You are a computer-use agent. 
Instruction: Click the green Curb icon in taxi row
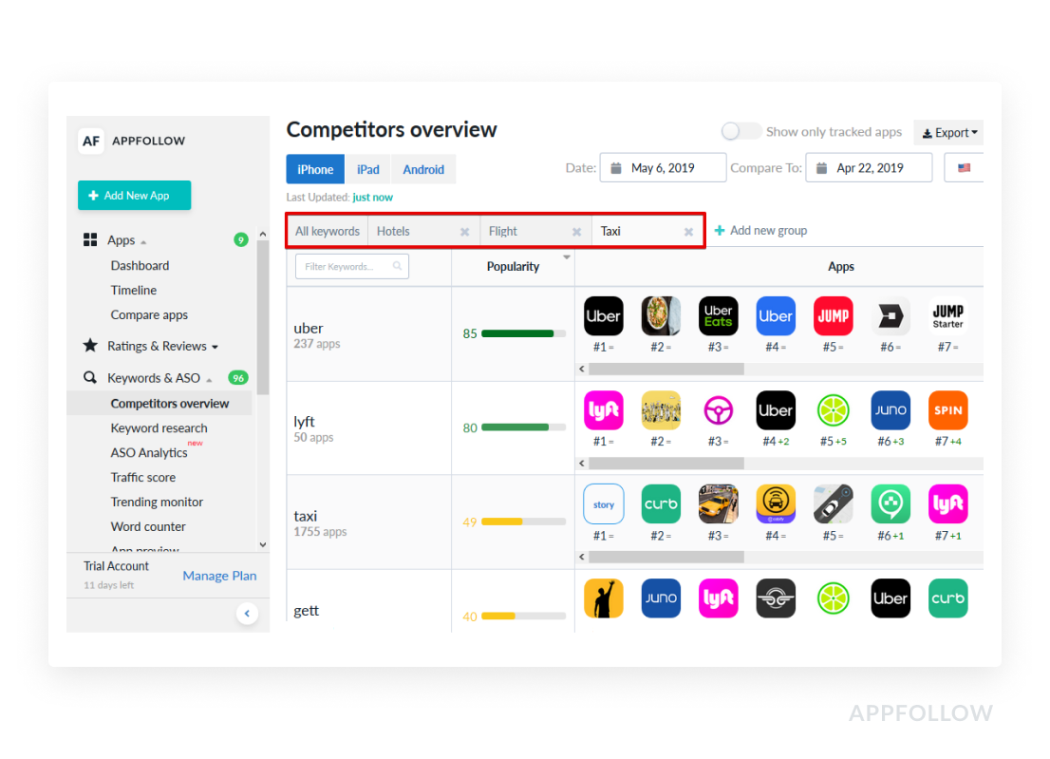[x=661, y=504]
